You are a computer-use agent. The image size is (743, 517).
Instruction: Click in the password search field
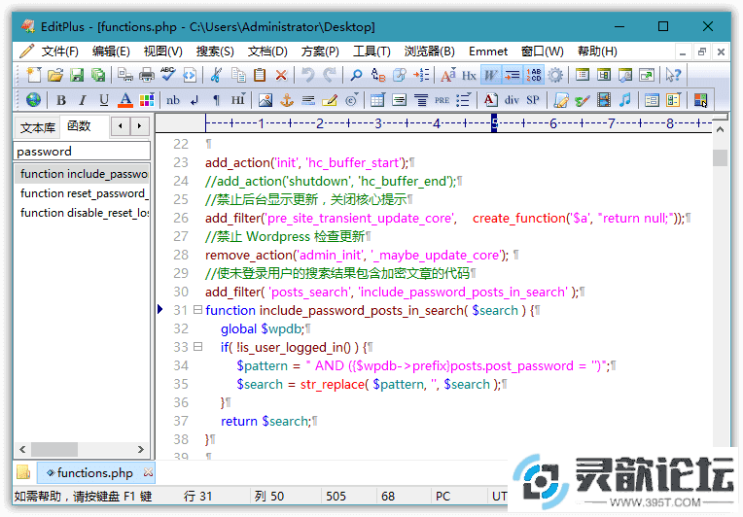click(x=82, y=151)
